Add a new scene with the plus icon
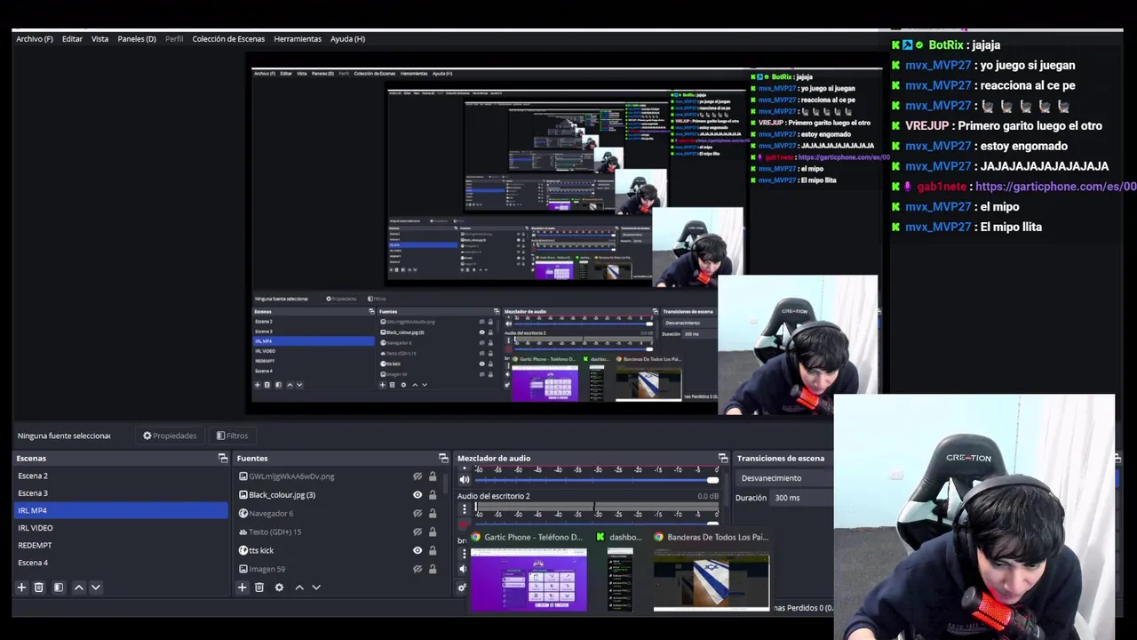The height and width of the screenshot is (640, 1137). (x=21, y=588)
